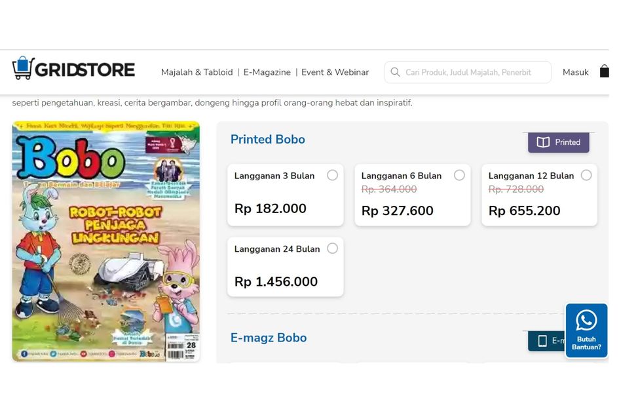The image size is (619, 413).
Task: Open Majalah & Tabloid menu
Action: (197, 72)
